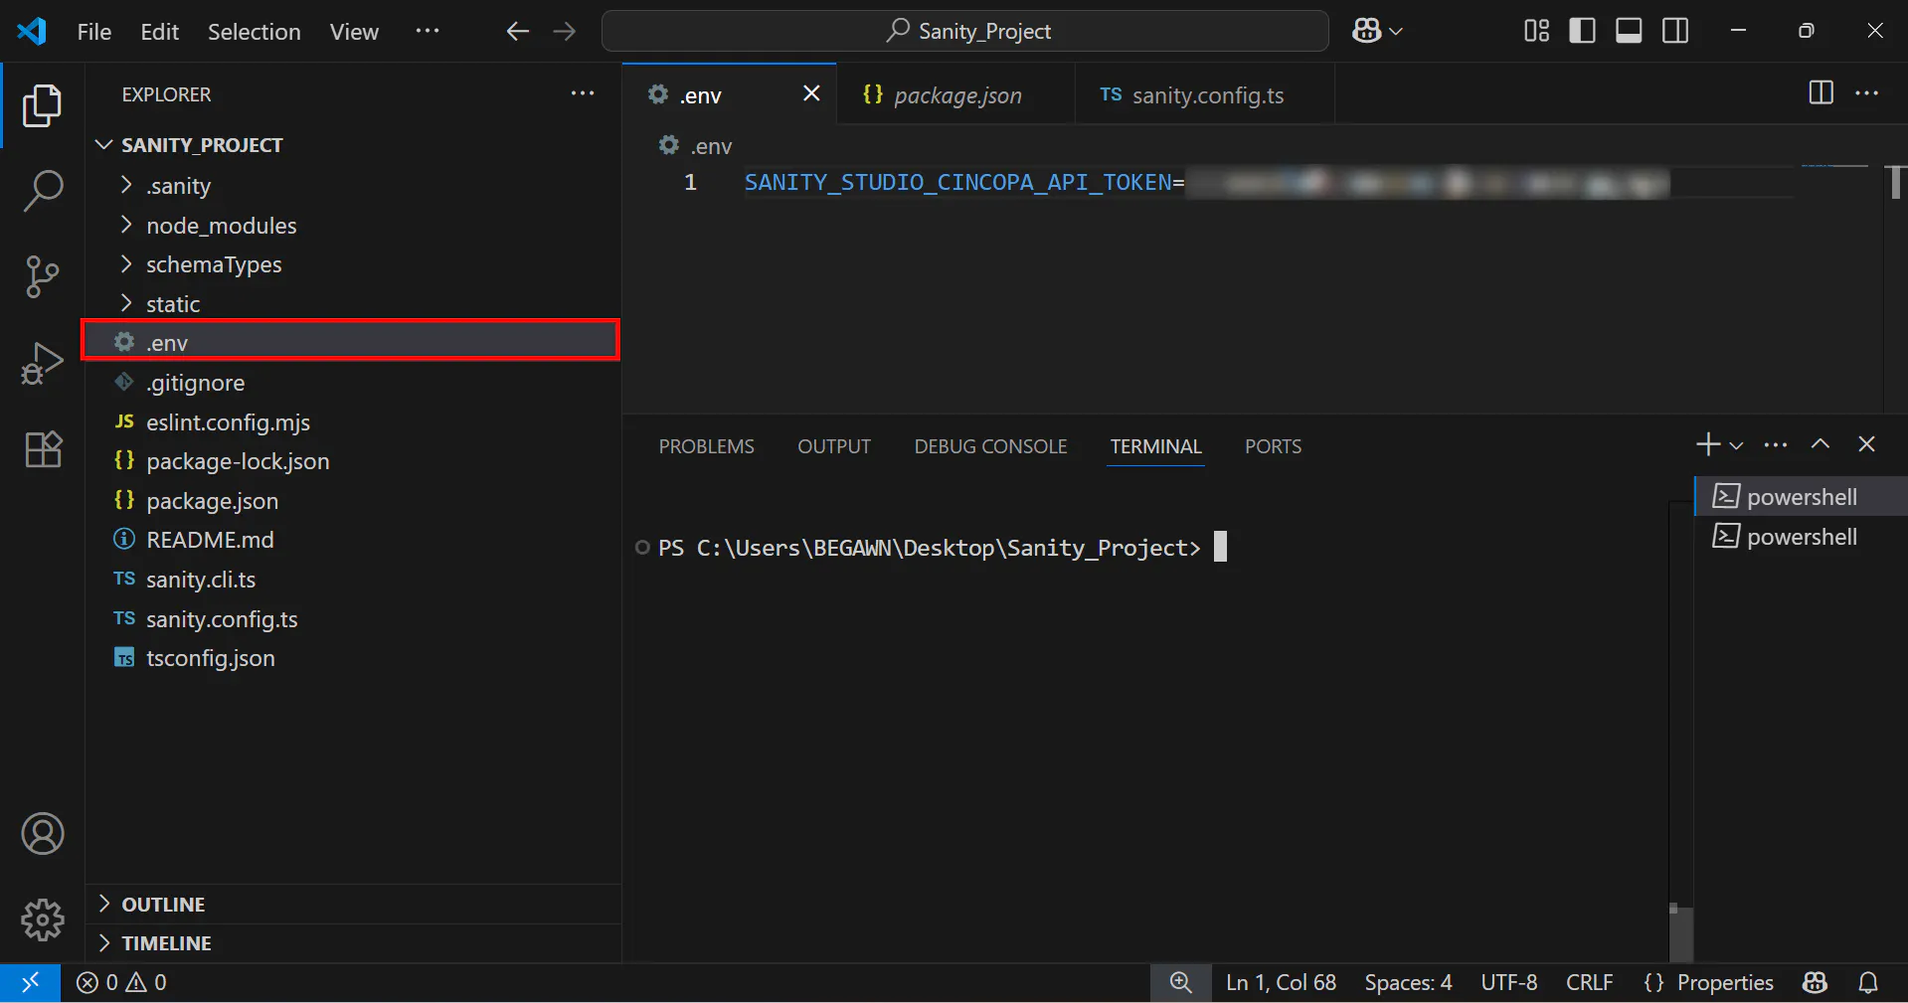Maximize the terminal panel size
Screen dimensions: 1908x1003
click(1820, 444)
